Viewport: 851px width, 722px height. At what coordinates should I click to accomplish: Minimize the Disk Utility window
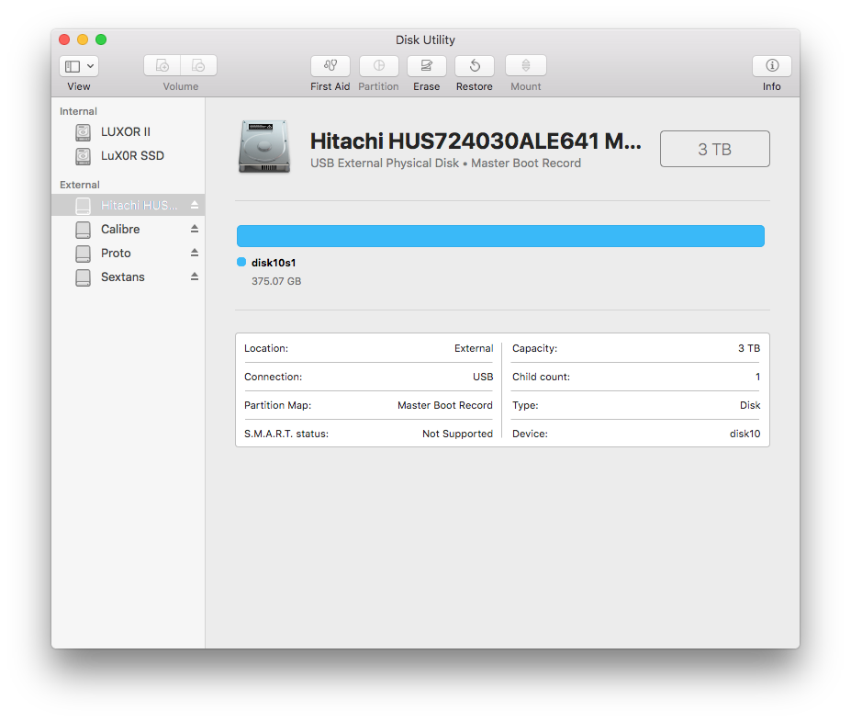(83, 39)
